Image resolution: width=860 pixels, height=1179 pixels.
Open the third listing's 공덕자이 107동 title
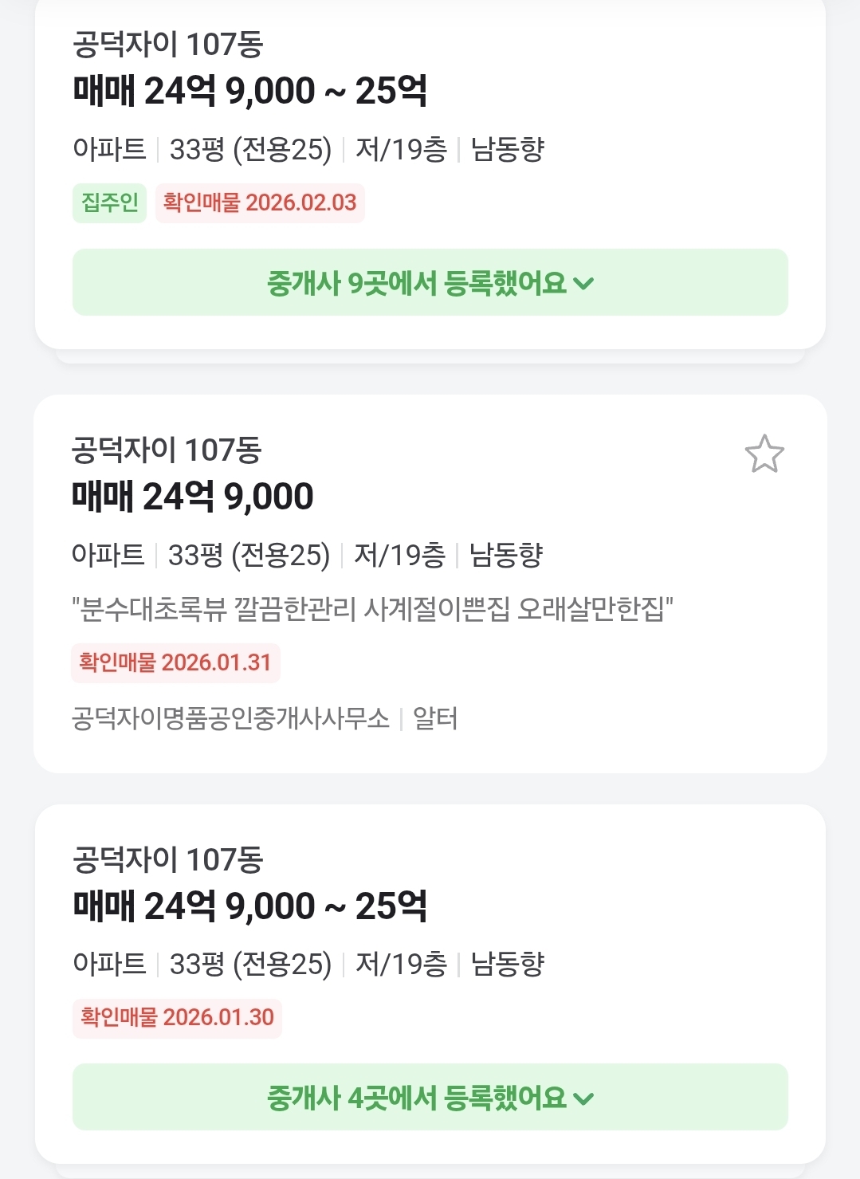[167, 860]
